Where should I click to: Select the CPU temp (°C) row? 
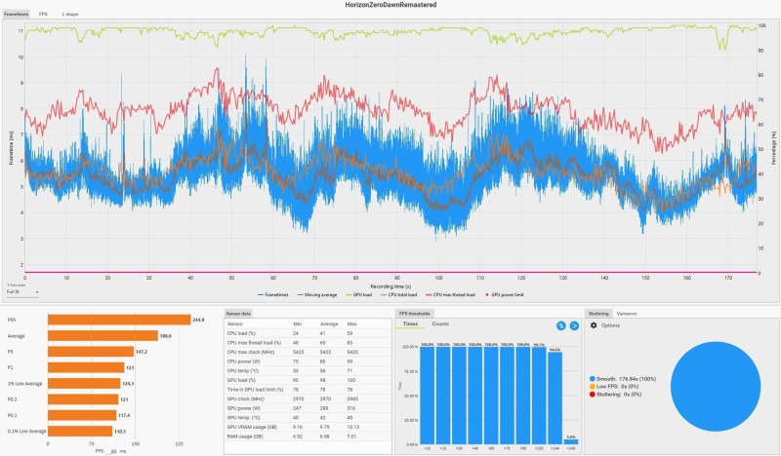click(308, 370)
